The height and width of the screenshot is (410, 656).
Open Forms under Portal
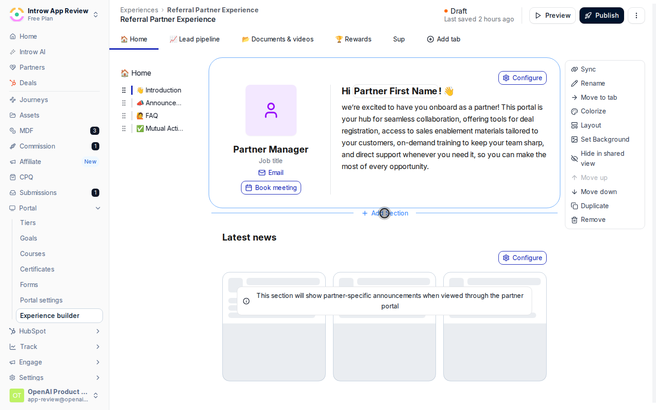(29, 285)
